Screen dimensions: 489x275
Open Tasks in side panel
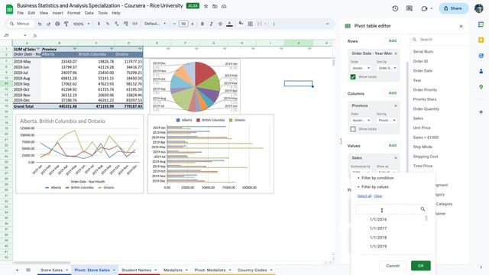(x=481, y=56)
